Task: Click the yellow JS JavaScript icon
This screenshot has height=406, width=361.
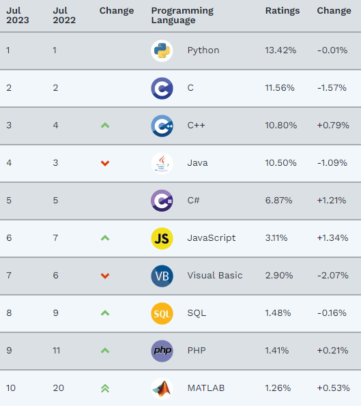Action: coord(162,238)
